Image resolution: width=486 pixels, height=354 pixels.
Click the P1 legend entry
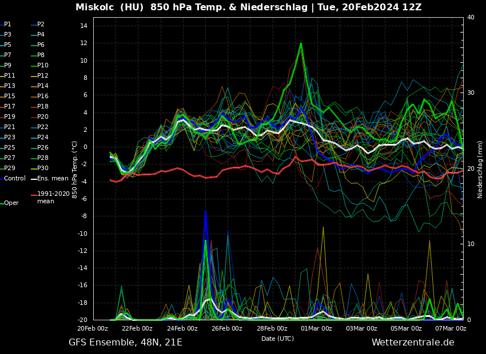7,25
